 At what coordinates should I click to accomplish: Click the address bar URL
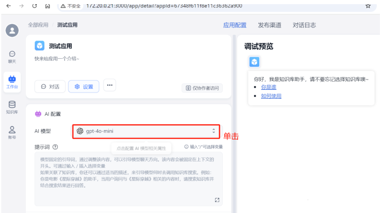click(164, 6)
